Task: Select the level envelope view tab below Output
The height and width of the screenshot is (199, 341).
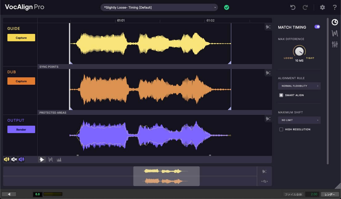Action: [59, 159]
